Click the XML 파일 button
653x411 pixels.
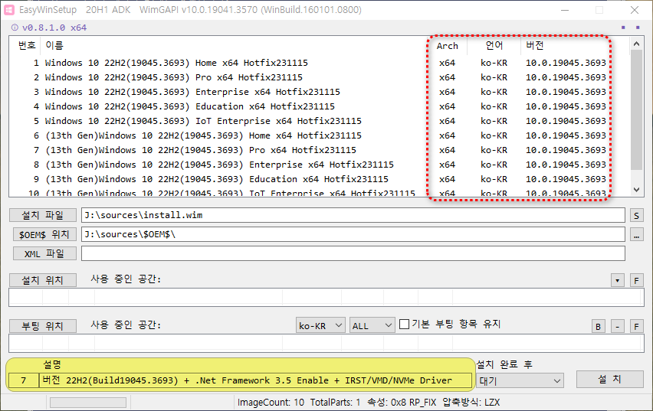coord(44,253)
